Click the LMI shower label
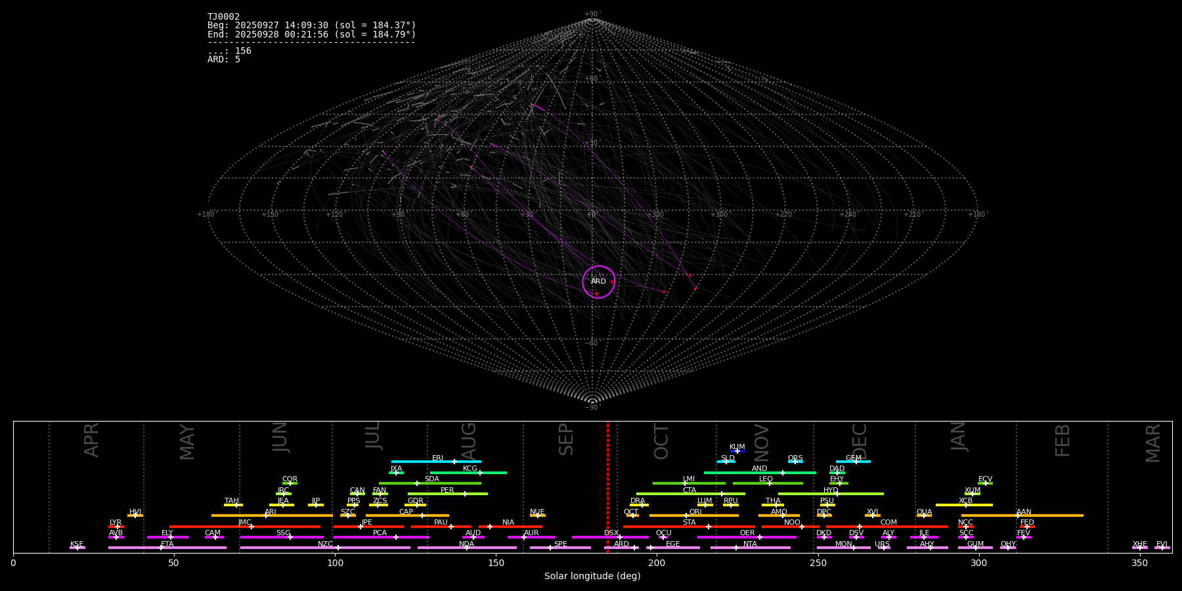The width and height of the screenshot is (1182, 591). (689, 479)
